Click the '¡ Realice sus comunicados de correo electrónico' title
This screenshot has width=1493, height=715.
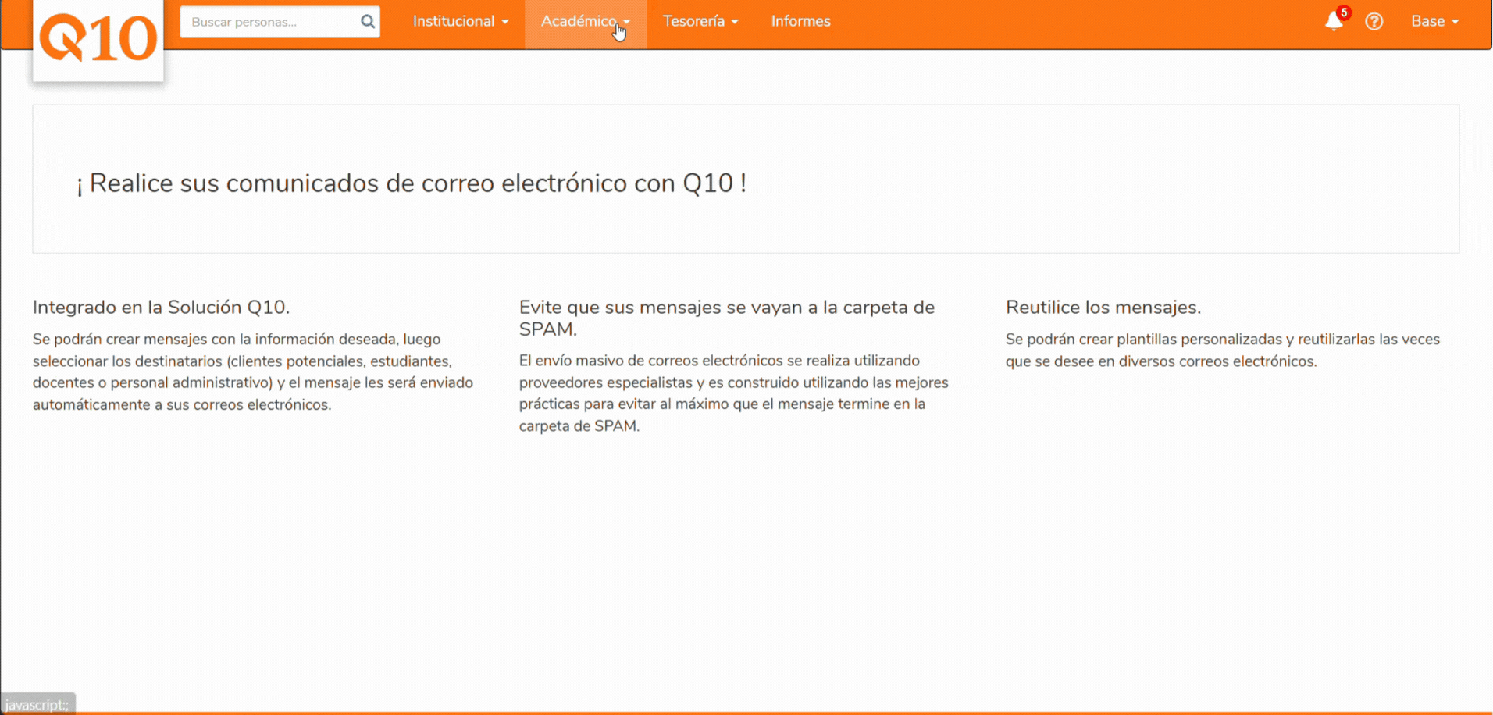pyautogui.click(x=412, y=183)
